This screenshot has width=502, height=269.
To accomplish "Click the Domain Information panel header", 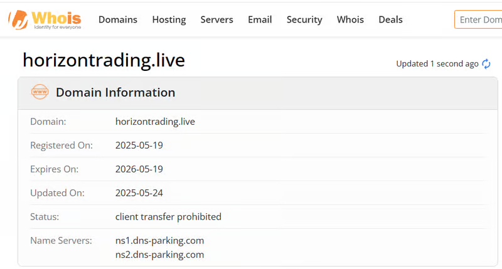I will tap(115, 92).
